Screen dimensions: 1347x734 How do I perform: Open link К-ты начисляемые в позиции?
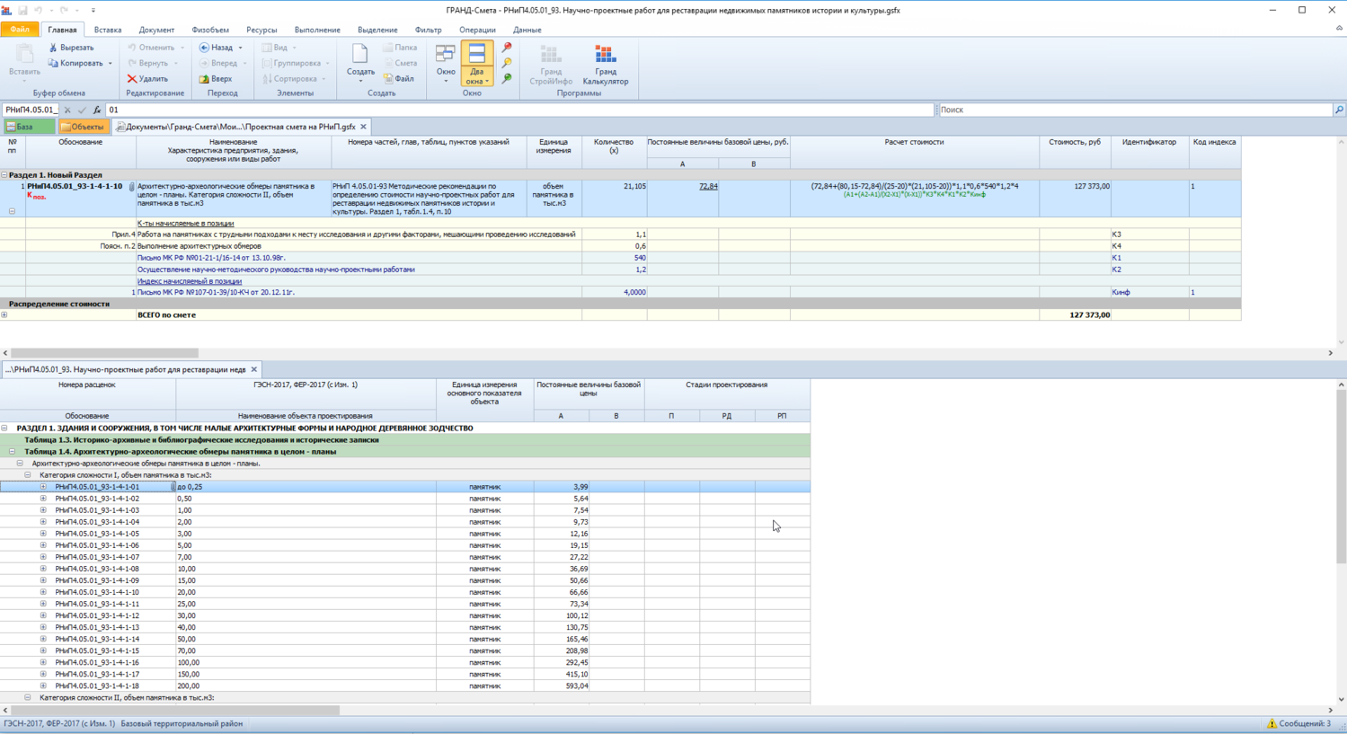point(185,223)
